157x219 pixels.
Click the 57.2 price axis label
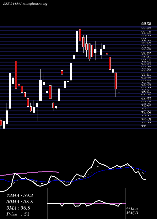[x=144, y=74]
